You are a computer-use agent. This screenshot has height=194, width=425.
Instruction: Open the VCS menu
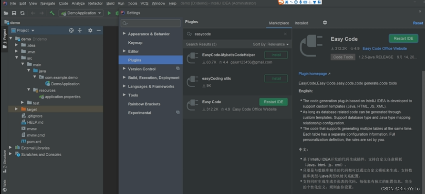tap(144, 3)
